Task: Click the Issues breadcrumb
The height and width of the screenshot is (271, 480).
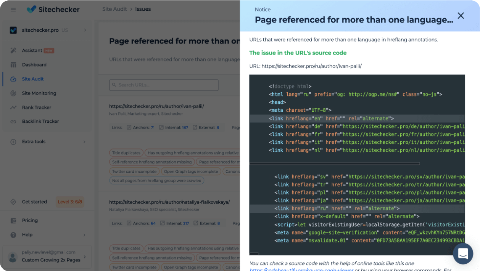Action: click(143, 9)
